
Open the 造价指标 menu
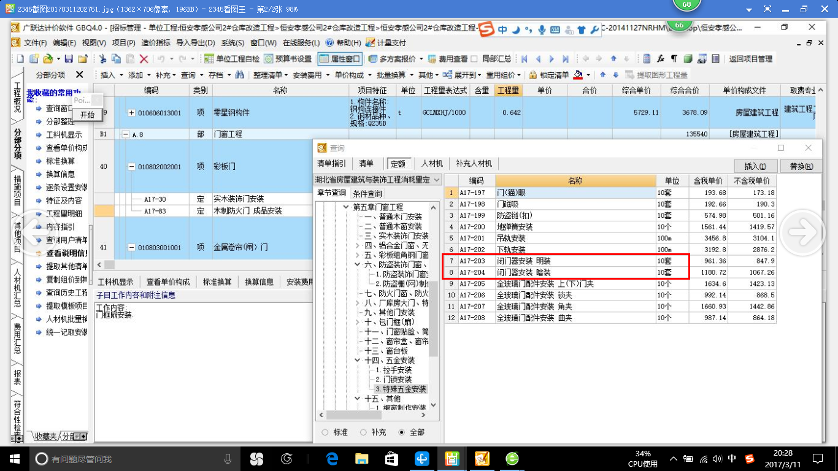[x=156, y=42]
